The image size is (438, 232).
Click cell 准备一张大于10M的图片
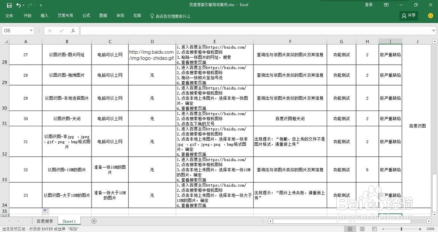point(110,195)
